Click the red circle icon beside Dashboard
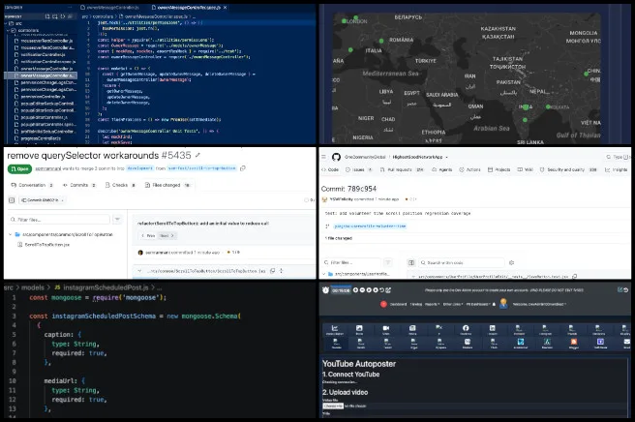Image resolution: width=635 pixels, height=422 pixels. click(x=383, y=304)
